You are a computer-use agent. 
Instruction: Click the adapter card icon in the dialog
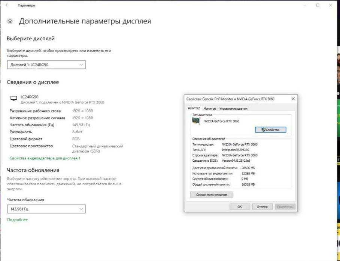pos(196,121)
